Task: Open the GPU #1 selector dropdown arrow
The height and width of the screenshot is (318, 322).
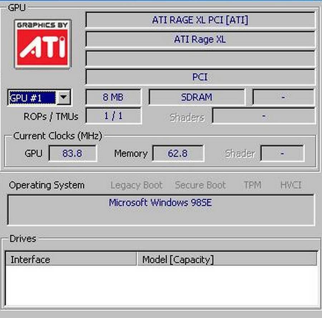Action: [x=64, y=97]
